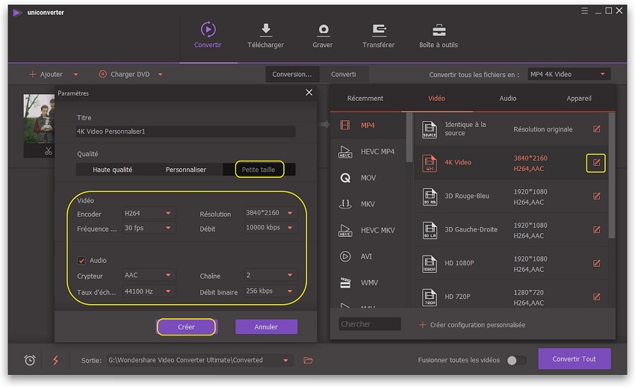Viewport: 635px width, 387px height.
Task: Switch to the Appareil tab
Action: pos(579,99)
